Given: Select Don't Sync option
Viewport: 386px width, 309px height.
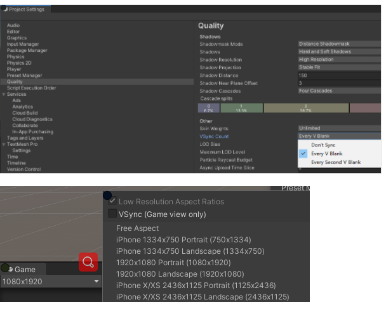Looking at the screenshot, I should pos(339,145).
